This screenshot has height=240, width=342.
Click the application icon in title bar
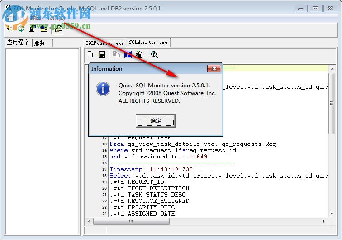[x=8, y=8]
